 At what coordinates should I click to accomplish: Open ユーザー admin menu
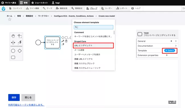click(107, 8)
